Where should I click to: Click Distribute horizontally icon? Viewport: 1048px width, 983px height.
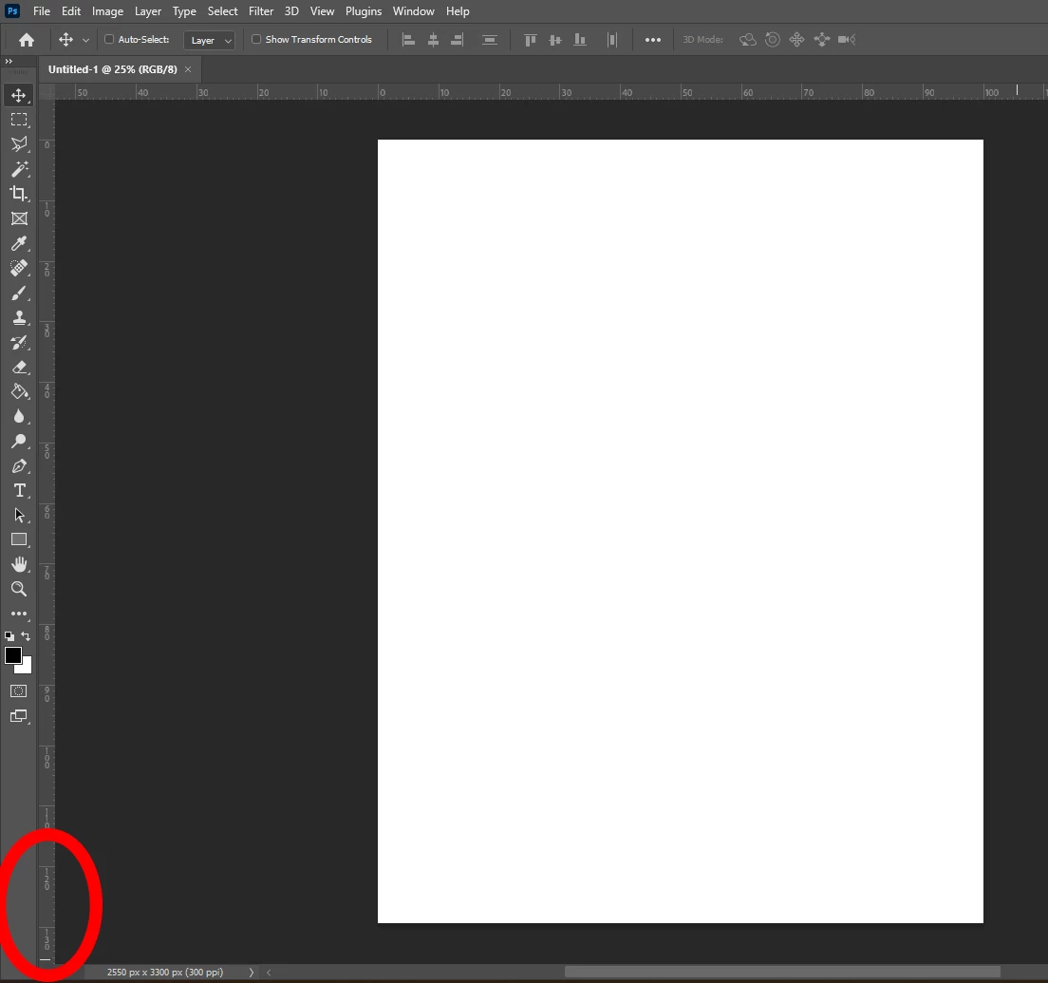tap(611, 40)
